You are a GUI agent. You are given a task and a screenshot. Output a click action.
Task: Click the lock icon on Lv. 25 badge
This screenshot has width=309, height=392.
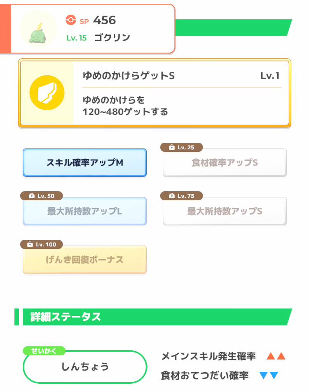[172, 147]
